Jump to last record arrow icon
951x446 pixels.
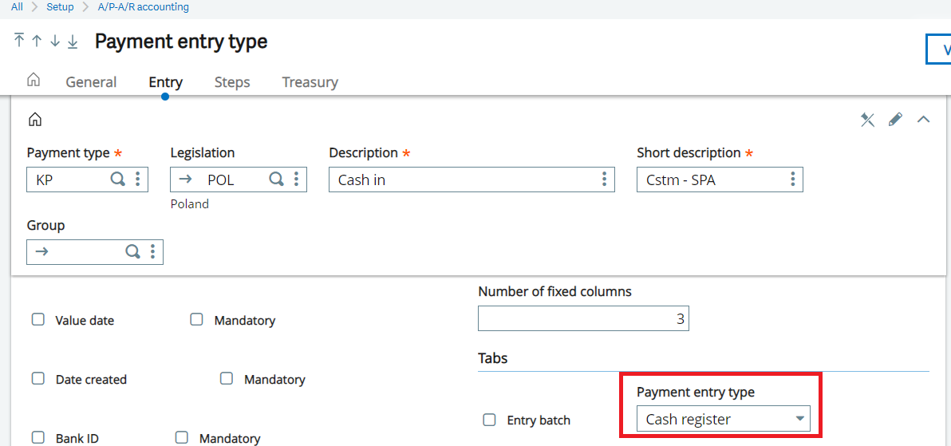(x=73, y=41)
